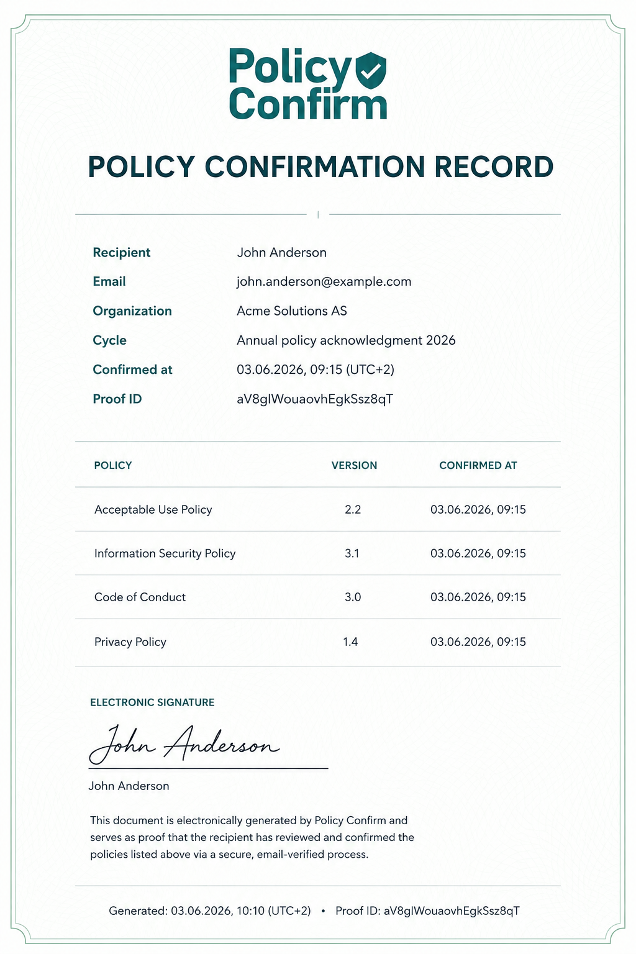The height and width of the screenshot is (954, 636).
Task: Click the Proof ID in the footer
Action: click(427, 911)
